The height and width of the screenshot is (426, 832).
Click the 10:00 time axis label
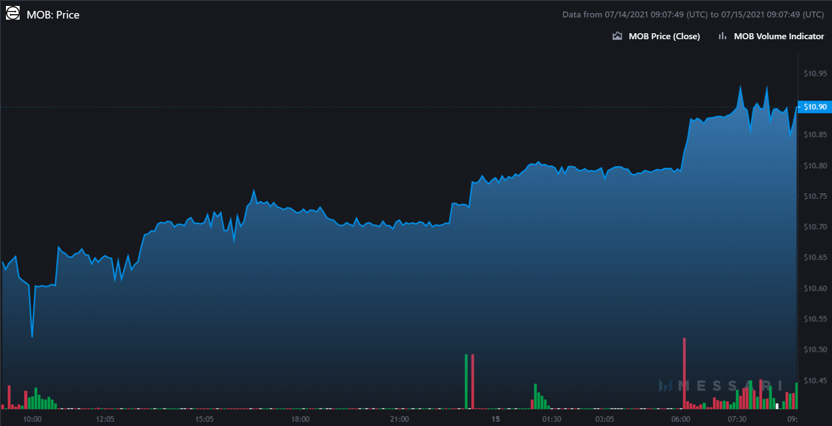click(33, 419)
